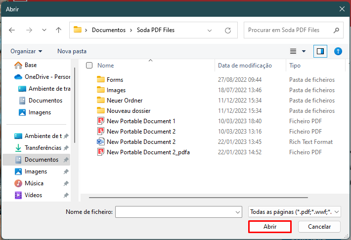The image size is (351, 240).
Task: Click the search box Procurar em Soda PDF Files
Action: pos(294,30)
